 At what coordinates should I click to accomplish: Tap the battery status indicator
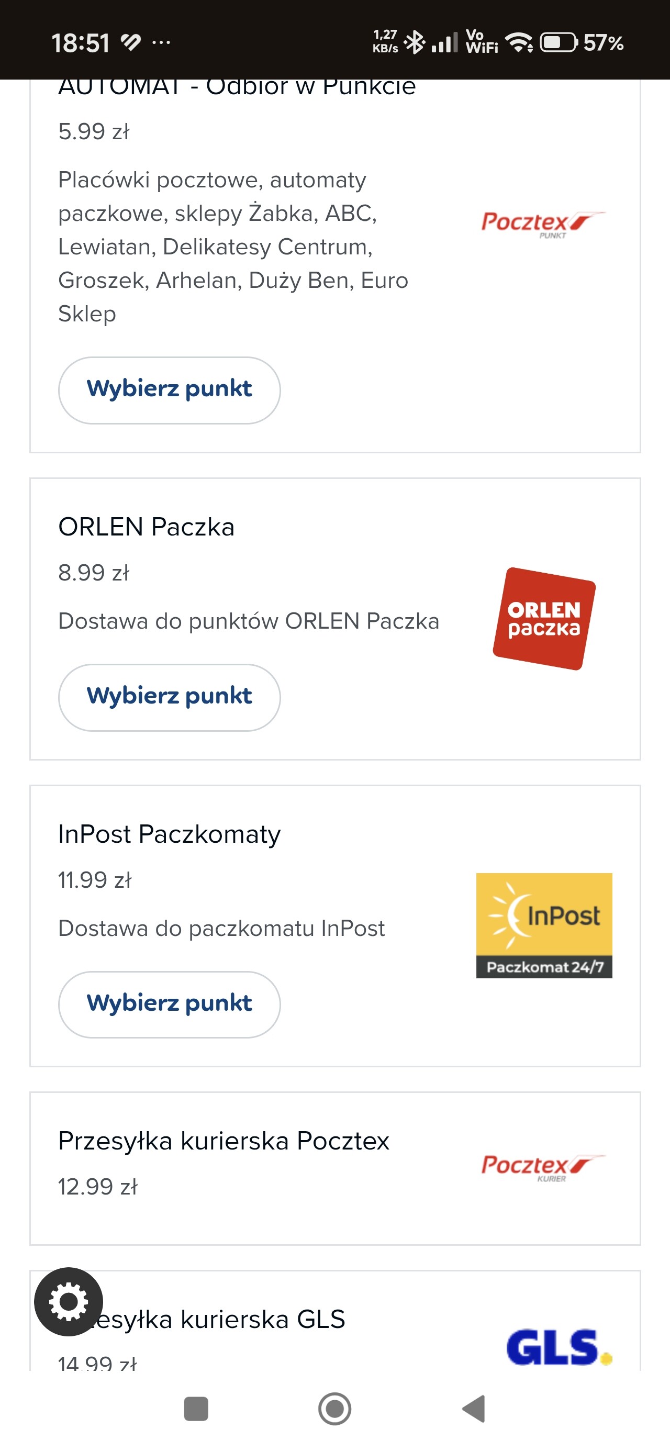(559, 42)
